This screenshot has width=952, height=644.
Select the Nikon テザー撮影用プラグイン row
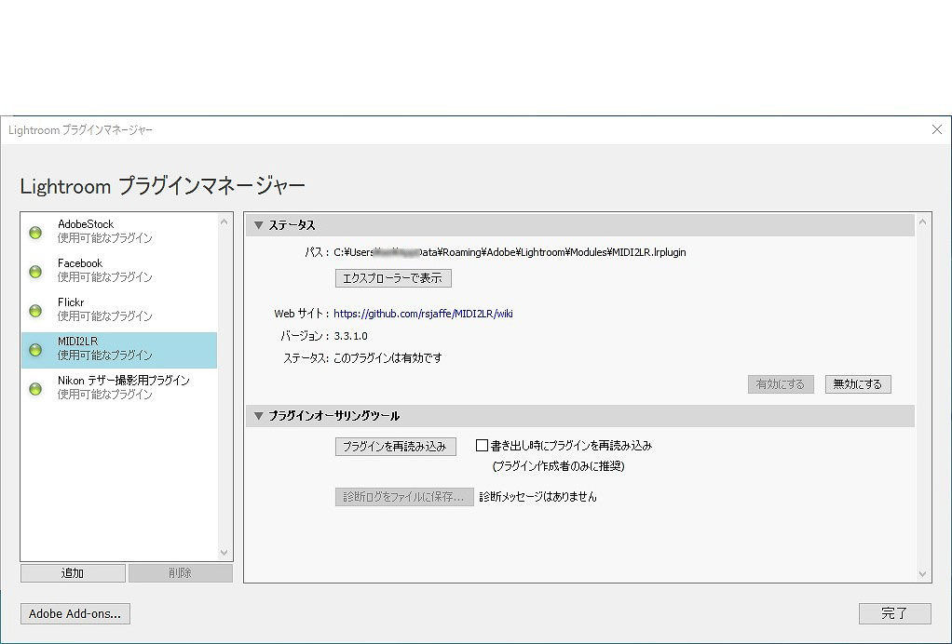click(119, 387)
